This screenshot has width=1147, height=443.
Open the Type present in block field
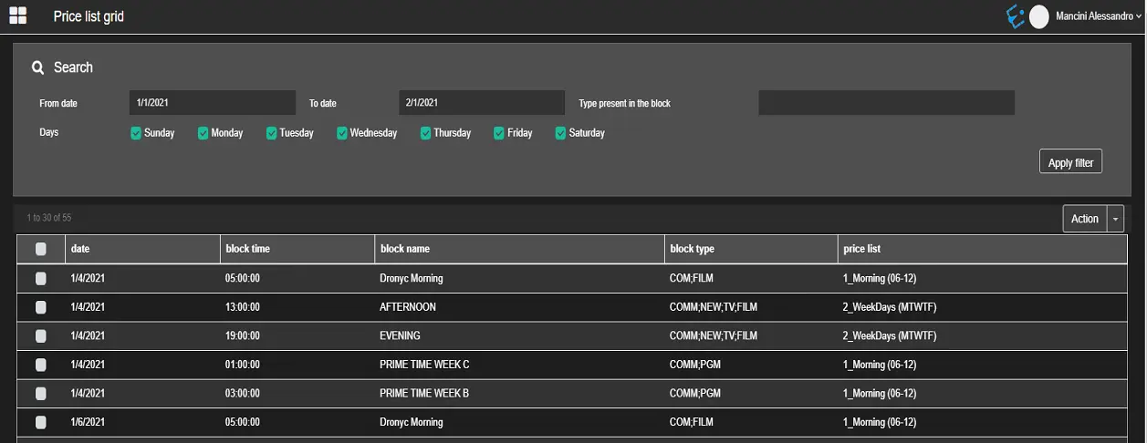tap(886, 103)
